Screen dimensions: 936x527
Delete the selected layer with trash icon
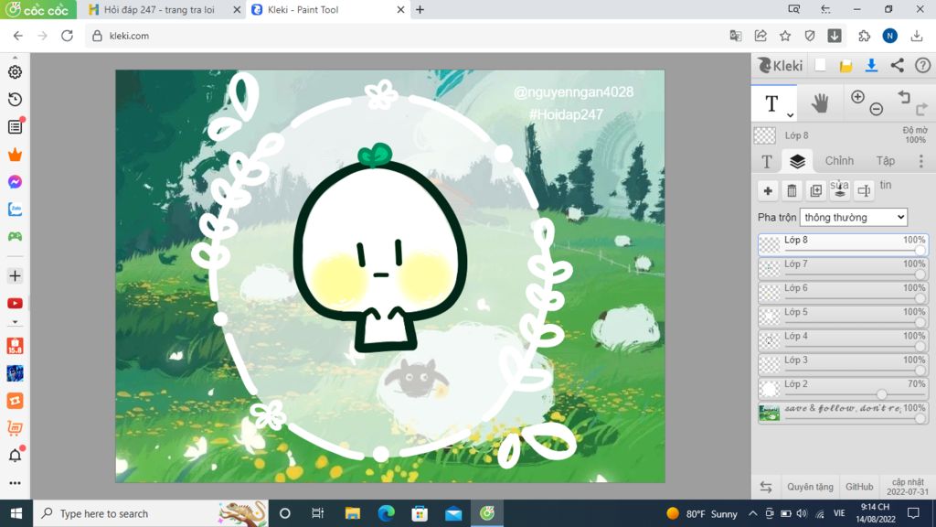coord(792,190)
